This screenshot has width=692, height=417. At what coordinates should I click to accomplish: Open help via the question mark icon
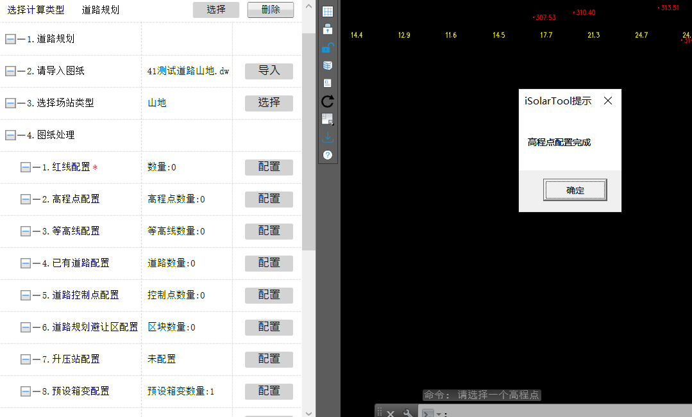pyautogui.click(x=328, y=155)
